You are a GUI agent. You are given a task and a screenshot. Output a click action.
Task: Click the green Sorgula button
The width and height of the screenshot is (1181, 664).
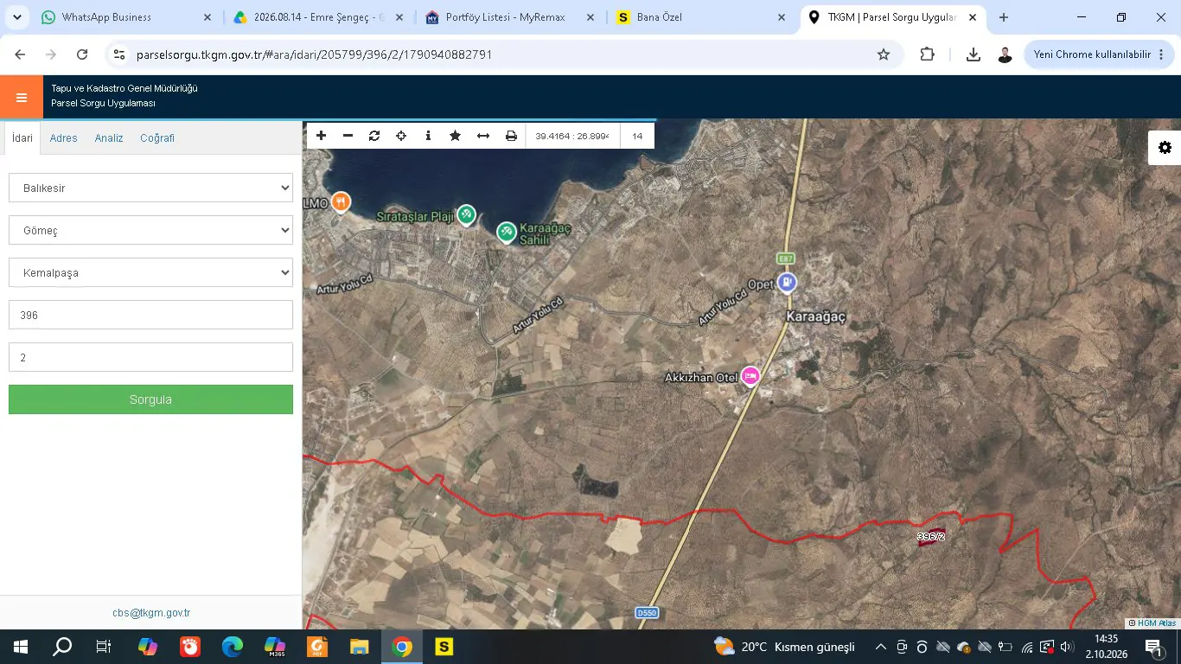coord(150,399)
